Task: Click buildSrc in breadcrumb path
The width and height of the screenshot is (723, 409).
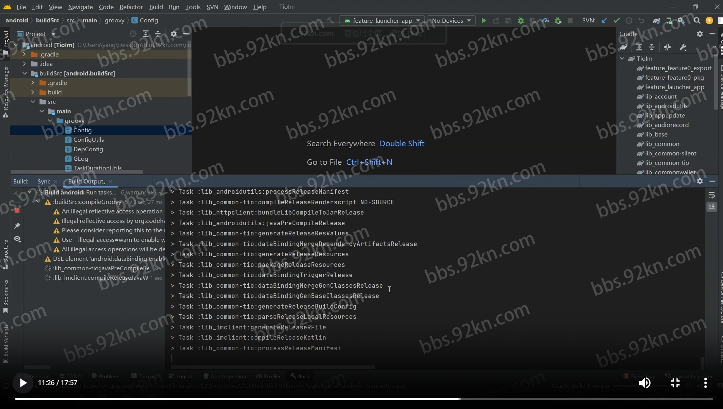Action: 47,20
